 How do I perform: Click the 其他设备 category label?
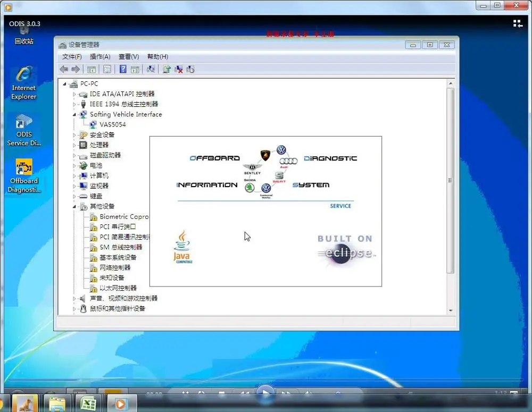(x=102, y=206)
